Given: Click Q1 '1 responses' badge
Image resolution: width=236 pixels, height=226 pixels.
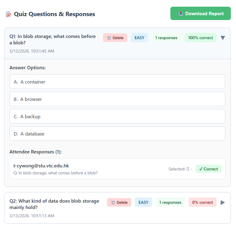Looking at the screenshot, I should click(166, 38).
